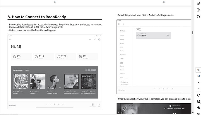Image resolution: width=202 pixels, height=115 pixels.
Task: Open the page thumbnails panel icon
Action: [x=198, y=17]
